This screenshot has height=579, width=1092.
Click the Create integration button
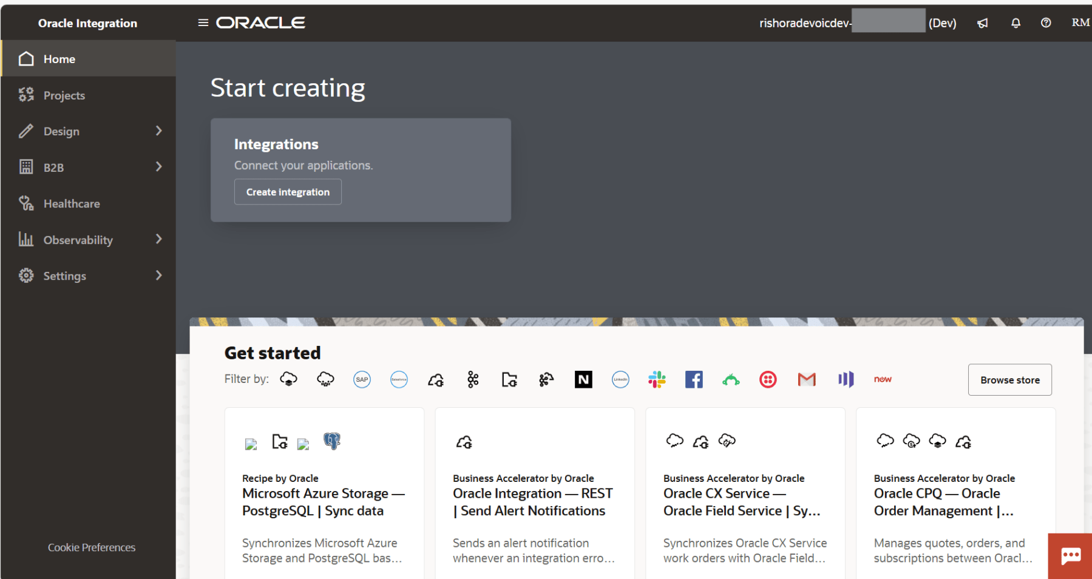288,192
